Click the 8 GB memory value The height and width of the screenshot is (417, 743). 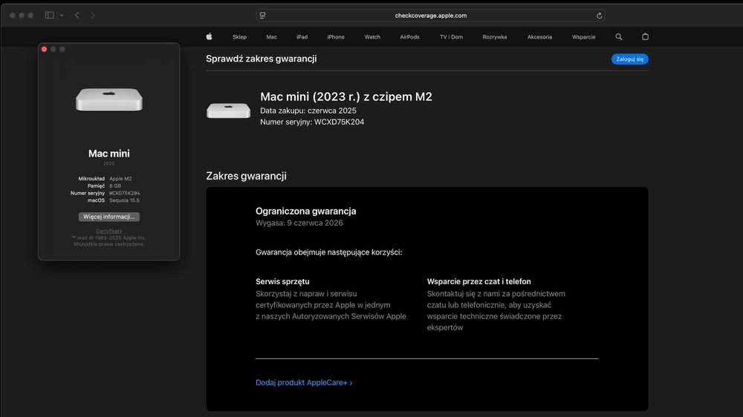pos(115,186)
